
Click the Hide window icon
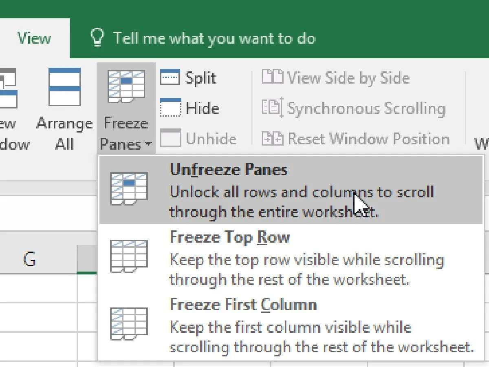coord(170,108)
